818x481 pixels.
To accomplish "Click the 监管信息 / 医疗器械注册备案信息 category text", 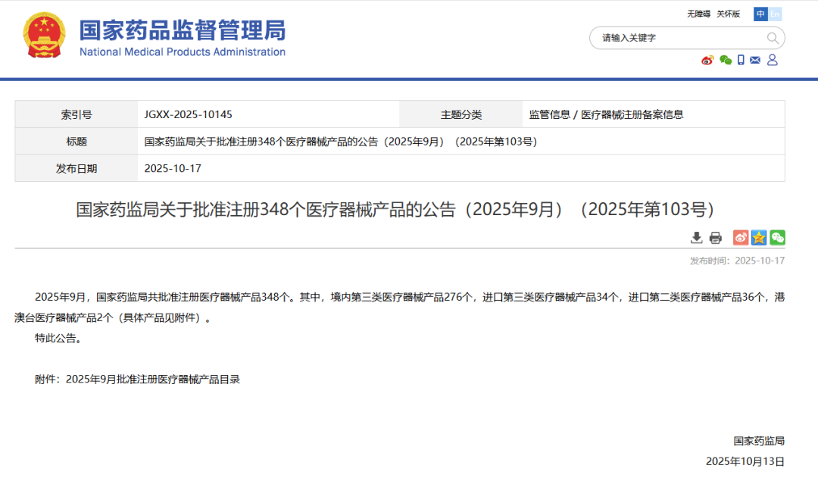I will (606, 115).
